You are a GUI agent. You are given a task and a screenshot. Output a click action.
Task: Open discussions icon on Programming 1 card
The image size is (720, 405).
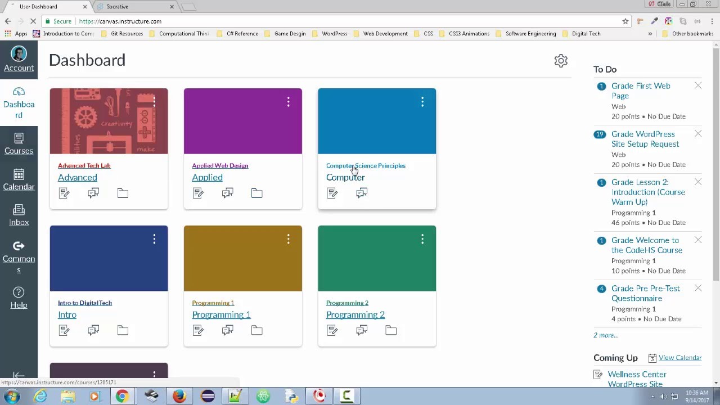[227, 330]
